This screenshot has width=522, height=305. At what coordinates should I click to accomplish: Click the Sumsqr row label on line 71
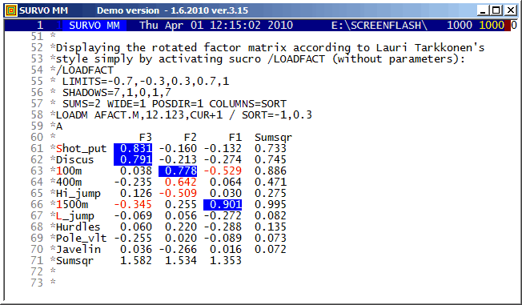(x=75, y=261)
